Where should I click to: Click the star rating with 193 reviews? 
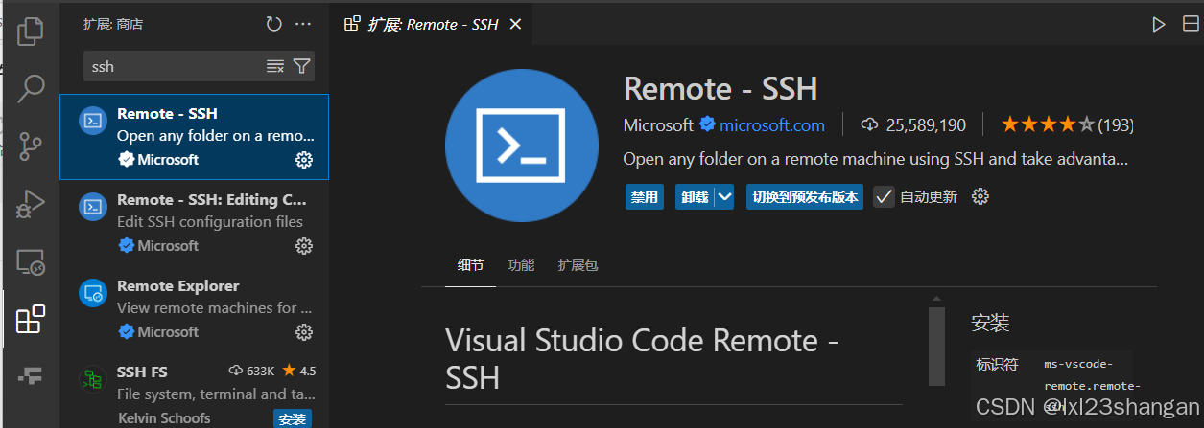pyautogui.click(x=1067, y=124)
